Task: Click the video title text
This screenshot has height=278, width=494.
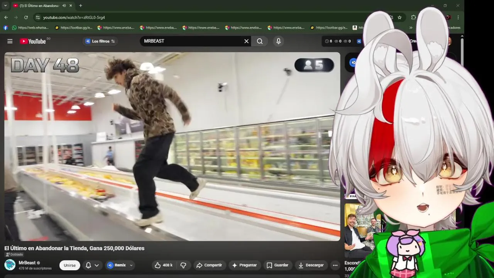Action: (74, 248)
